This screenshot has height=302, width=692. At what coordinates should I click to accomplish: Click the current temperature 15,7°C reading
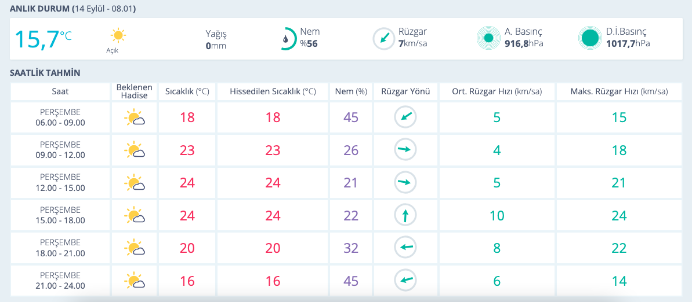(42, 39)
